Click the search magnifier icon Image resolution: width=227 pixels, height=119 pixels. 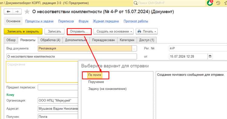pos(135,3)
